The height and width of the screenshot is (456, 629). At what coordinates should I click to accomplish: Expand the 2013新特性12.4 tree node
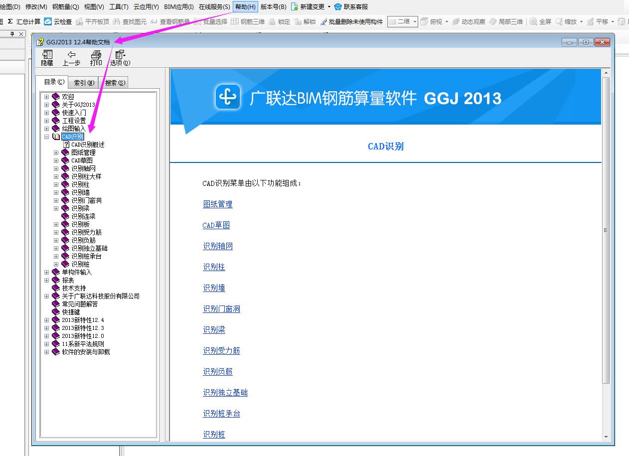46,320
